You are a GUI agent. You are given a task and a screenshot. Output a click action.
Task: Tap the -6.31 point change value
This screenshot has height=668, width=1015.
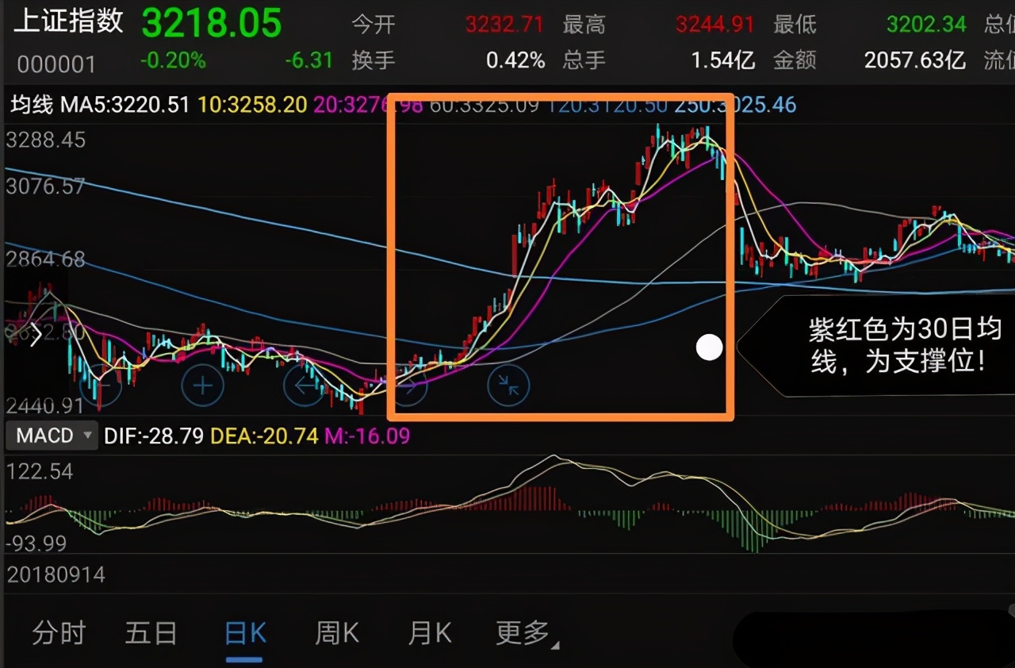pyautogui.click(x=309, y=60)
